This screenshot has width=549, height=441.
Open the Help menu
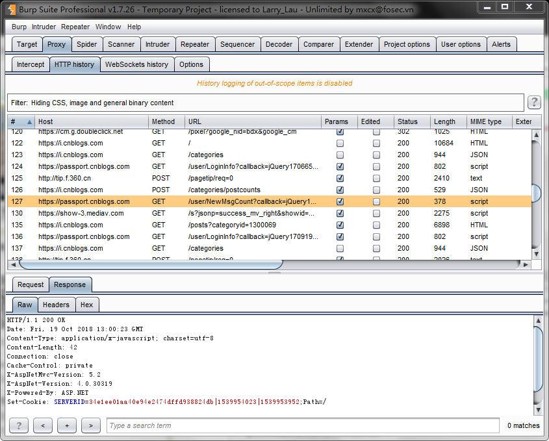coord(134,27)
